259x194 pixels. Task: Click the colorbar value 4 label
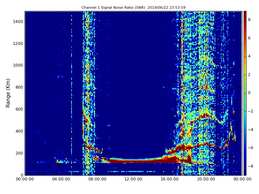tap(249, 56)
